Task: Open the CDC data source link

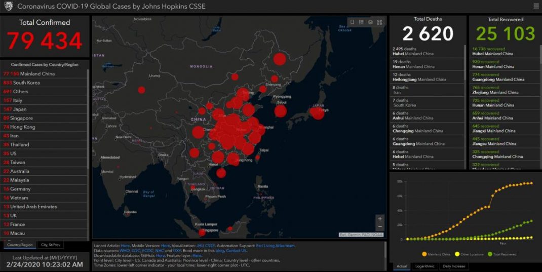Action: pos(136,251)
